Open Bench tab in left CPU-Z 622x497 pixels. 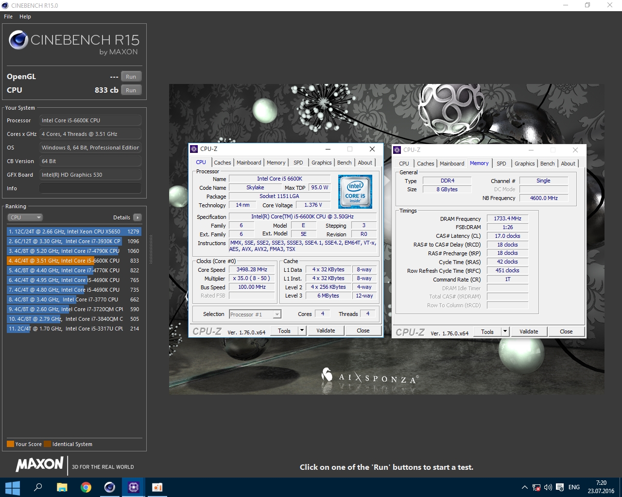click(x=345, y=163)
